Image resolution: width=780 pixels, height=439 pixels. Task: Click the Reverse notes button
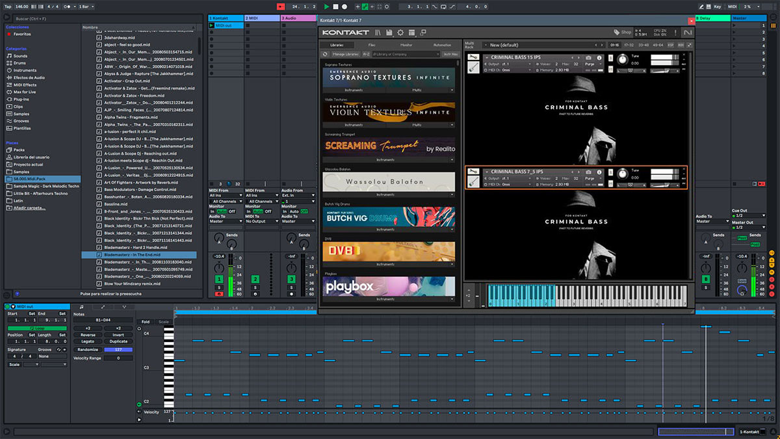[x=88, y=335]
